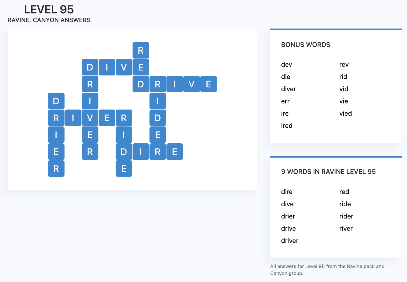Screen dimensions: 407x282
Task: Click answer word "driver" in the list
Action: 290,241
